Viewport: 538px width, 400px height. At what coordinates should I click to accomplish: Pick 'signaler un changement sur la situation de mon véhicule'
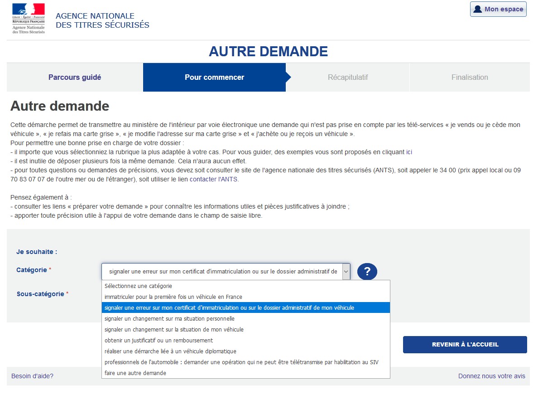(245, 330)
